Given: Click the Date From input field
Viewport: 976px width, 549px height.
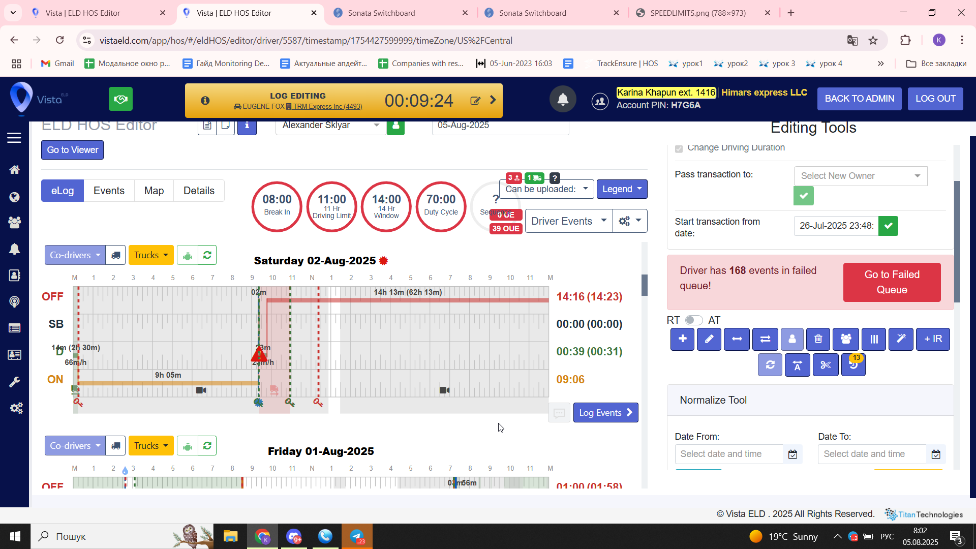Looking at the screenshot, I should point(729,454).
